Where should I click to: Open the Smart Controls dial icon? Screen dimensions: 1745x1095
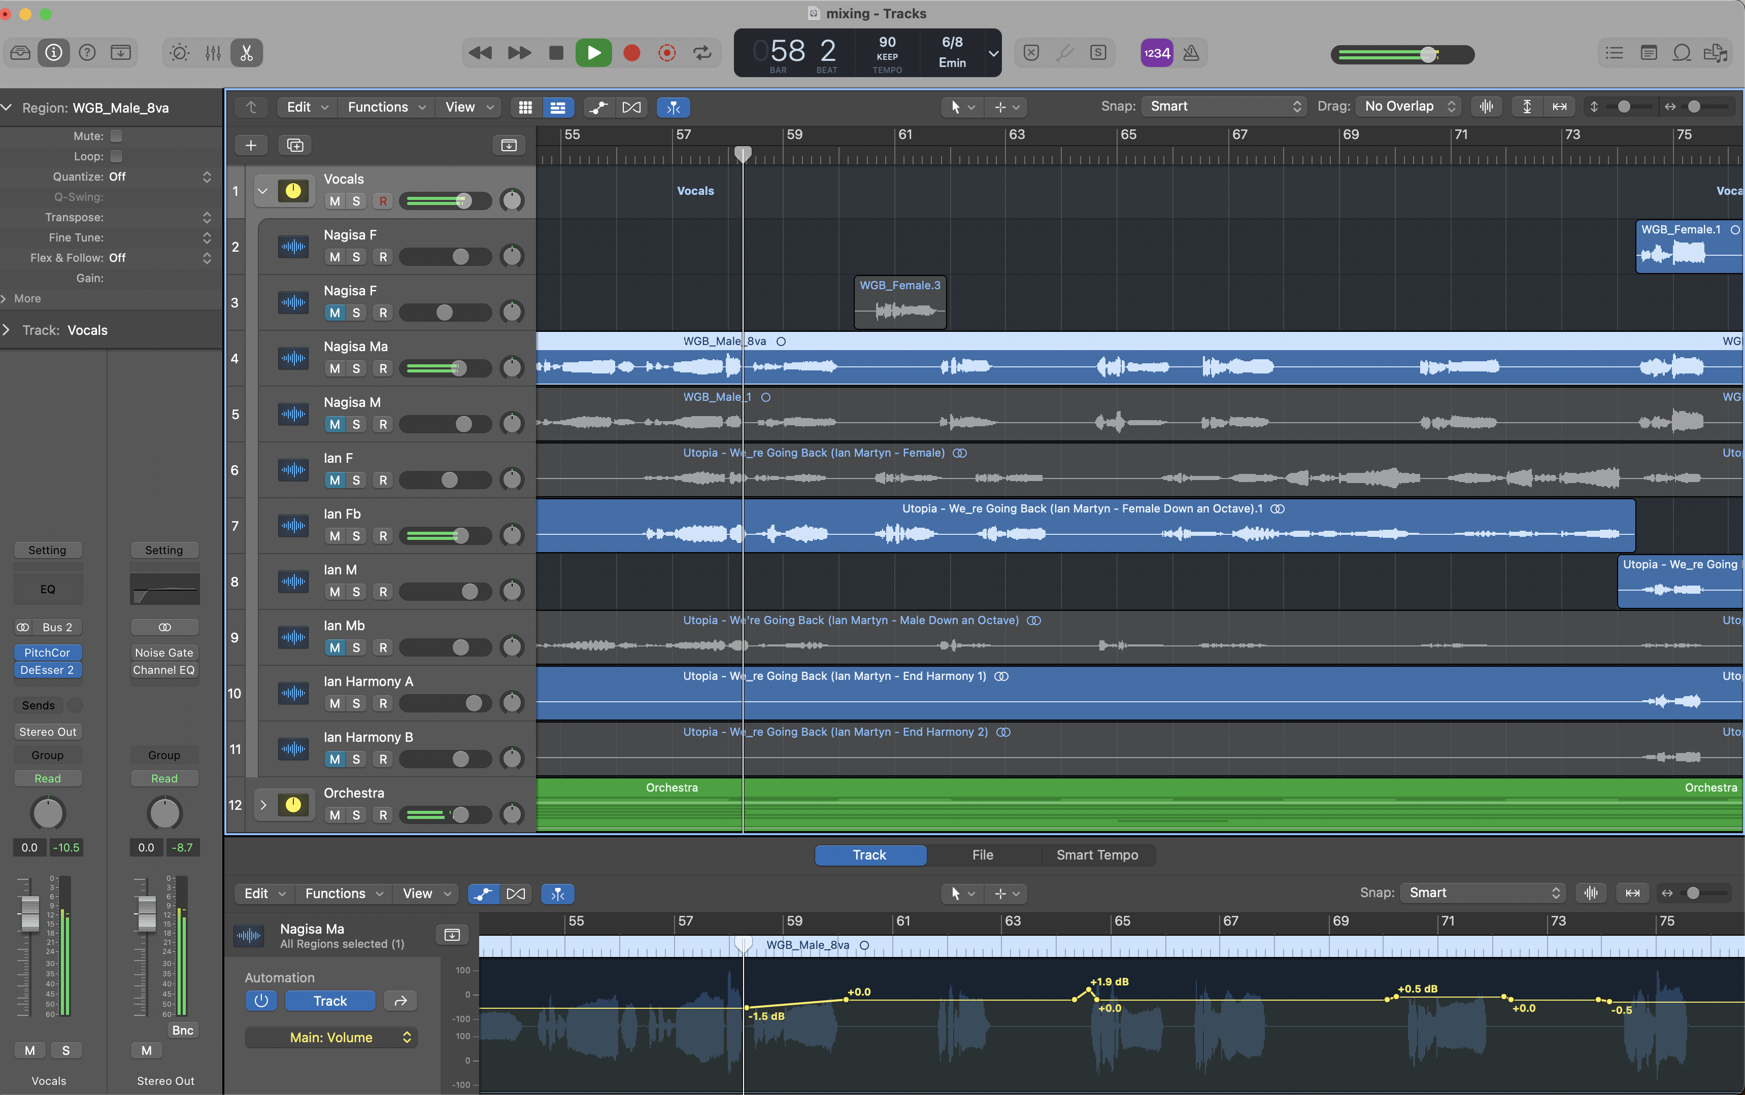[180, 53]
